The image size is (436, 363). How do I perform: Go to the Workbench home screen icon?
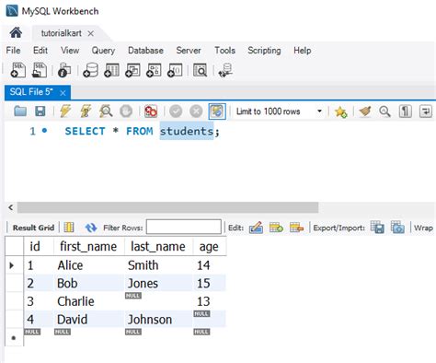[16, 32]
